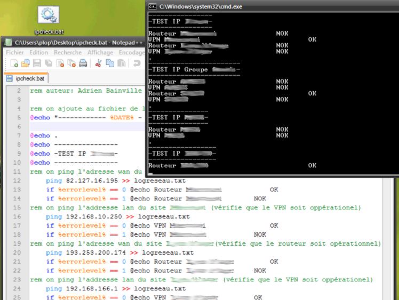Click NOK text on line 22
This screenshot has height=300, width=399.
(x=260, y=271)
